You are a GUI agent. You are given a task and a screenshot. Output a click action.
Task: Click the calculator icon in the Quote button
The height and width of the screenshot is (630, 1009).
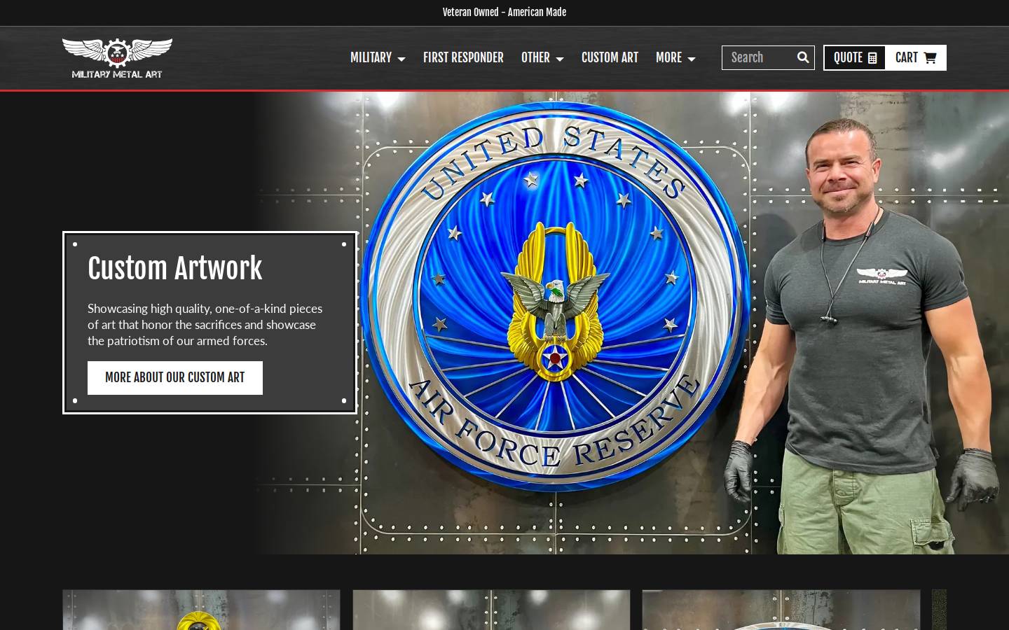pos(872,58)
